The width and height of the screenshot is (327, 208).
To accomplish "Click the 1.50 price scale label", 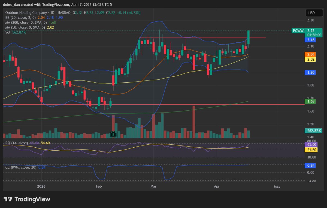I will pyautogui.click(x=310, y=124).
